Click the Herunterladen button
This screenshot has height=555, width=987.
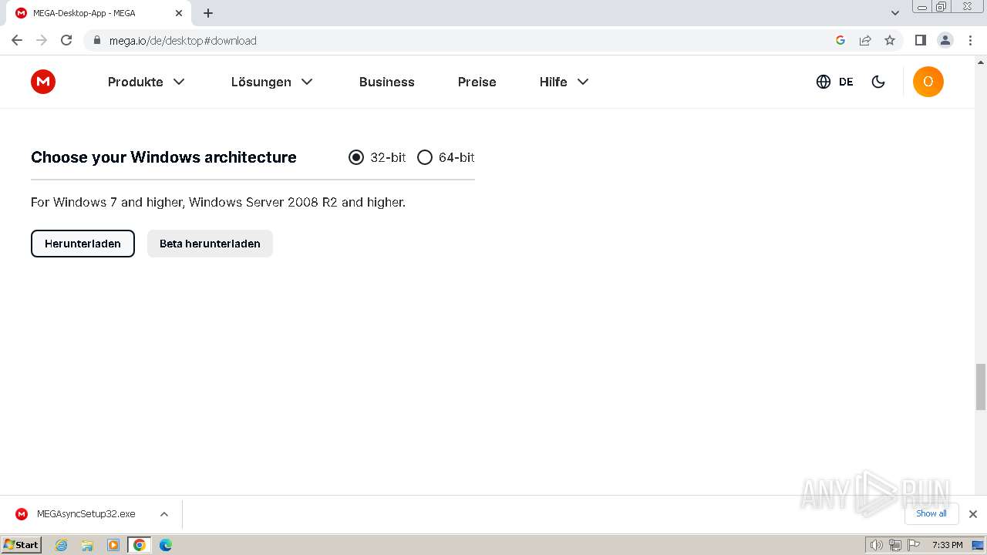83,244
